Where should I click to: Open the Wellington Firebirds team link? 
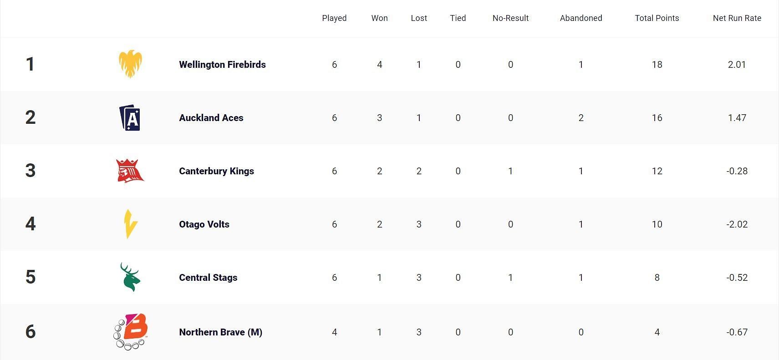pos(222,65)
